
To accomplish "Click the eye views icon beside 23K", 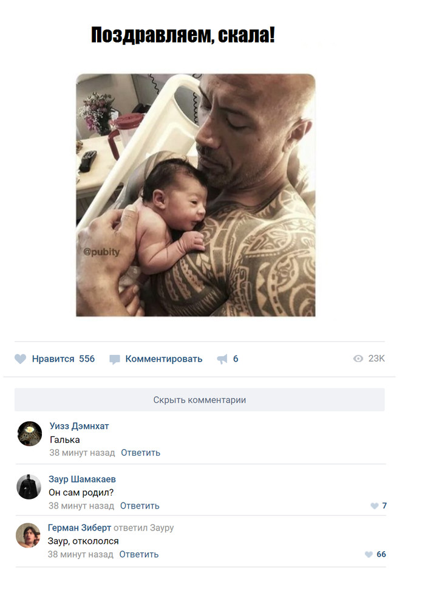I will (x=358, y=359).
